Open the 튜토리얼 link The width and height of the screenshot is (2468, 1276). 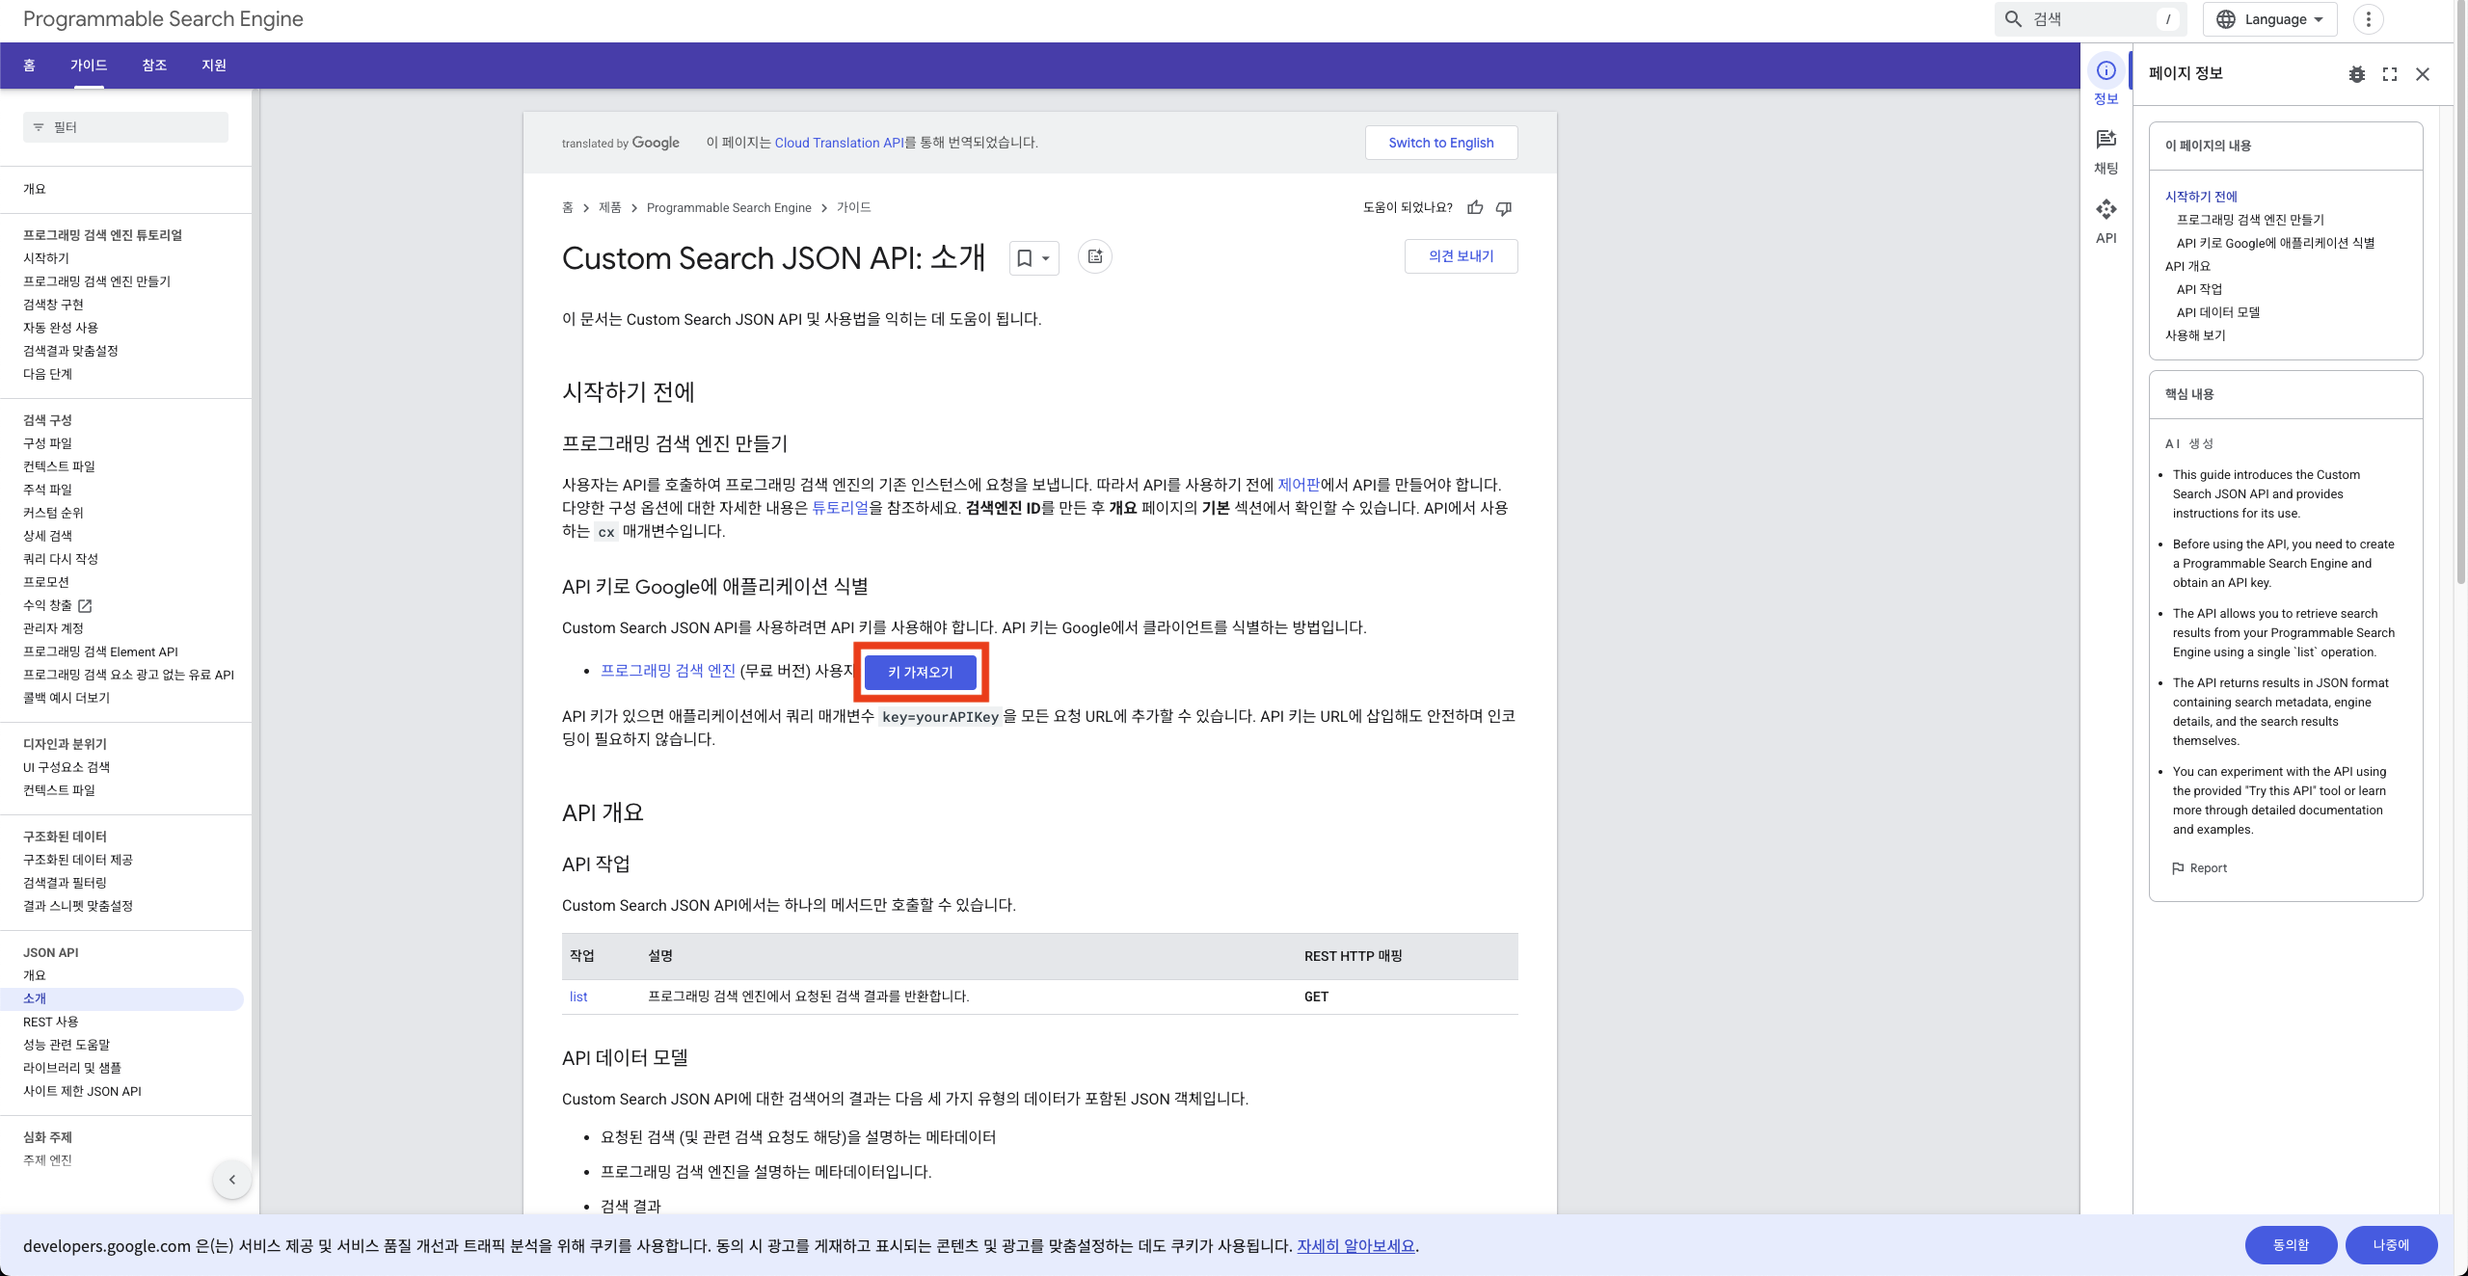840,508
